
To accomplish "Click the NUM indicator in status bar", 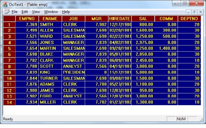I will pyautogui.click(x=181, y=119).
